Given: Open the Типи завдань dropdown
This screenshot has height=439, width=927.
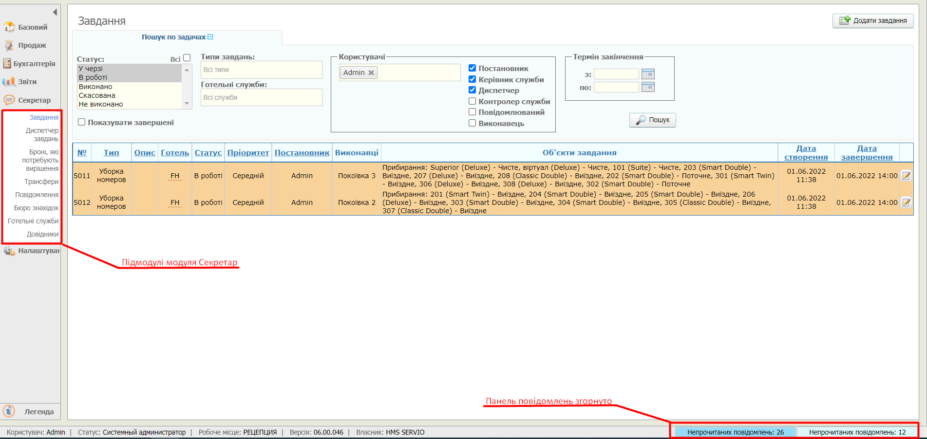Looking at the screenshot, I should pos(261,70).
